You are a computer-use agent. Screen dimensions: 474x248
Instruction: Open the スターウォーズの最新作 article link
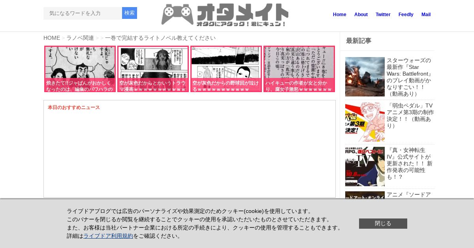coord(410,77)
